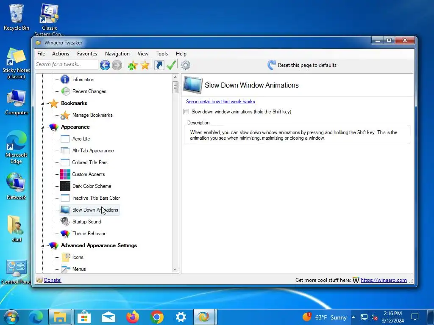Click the Winaero W logo icon
The width and height of the screenshot is (434, 325).
coord(356,280)
